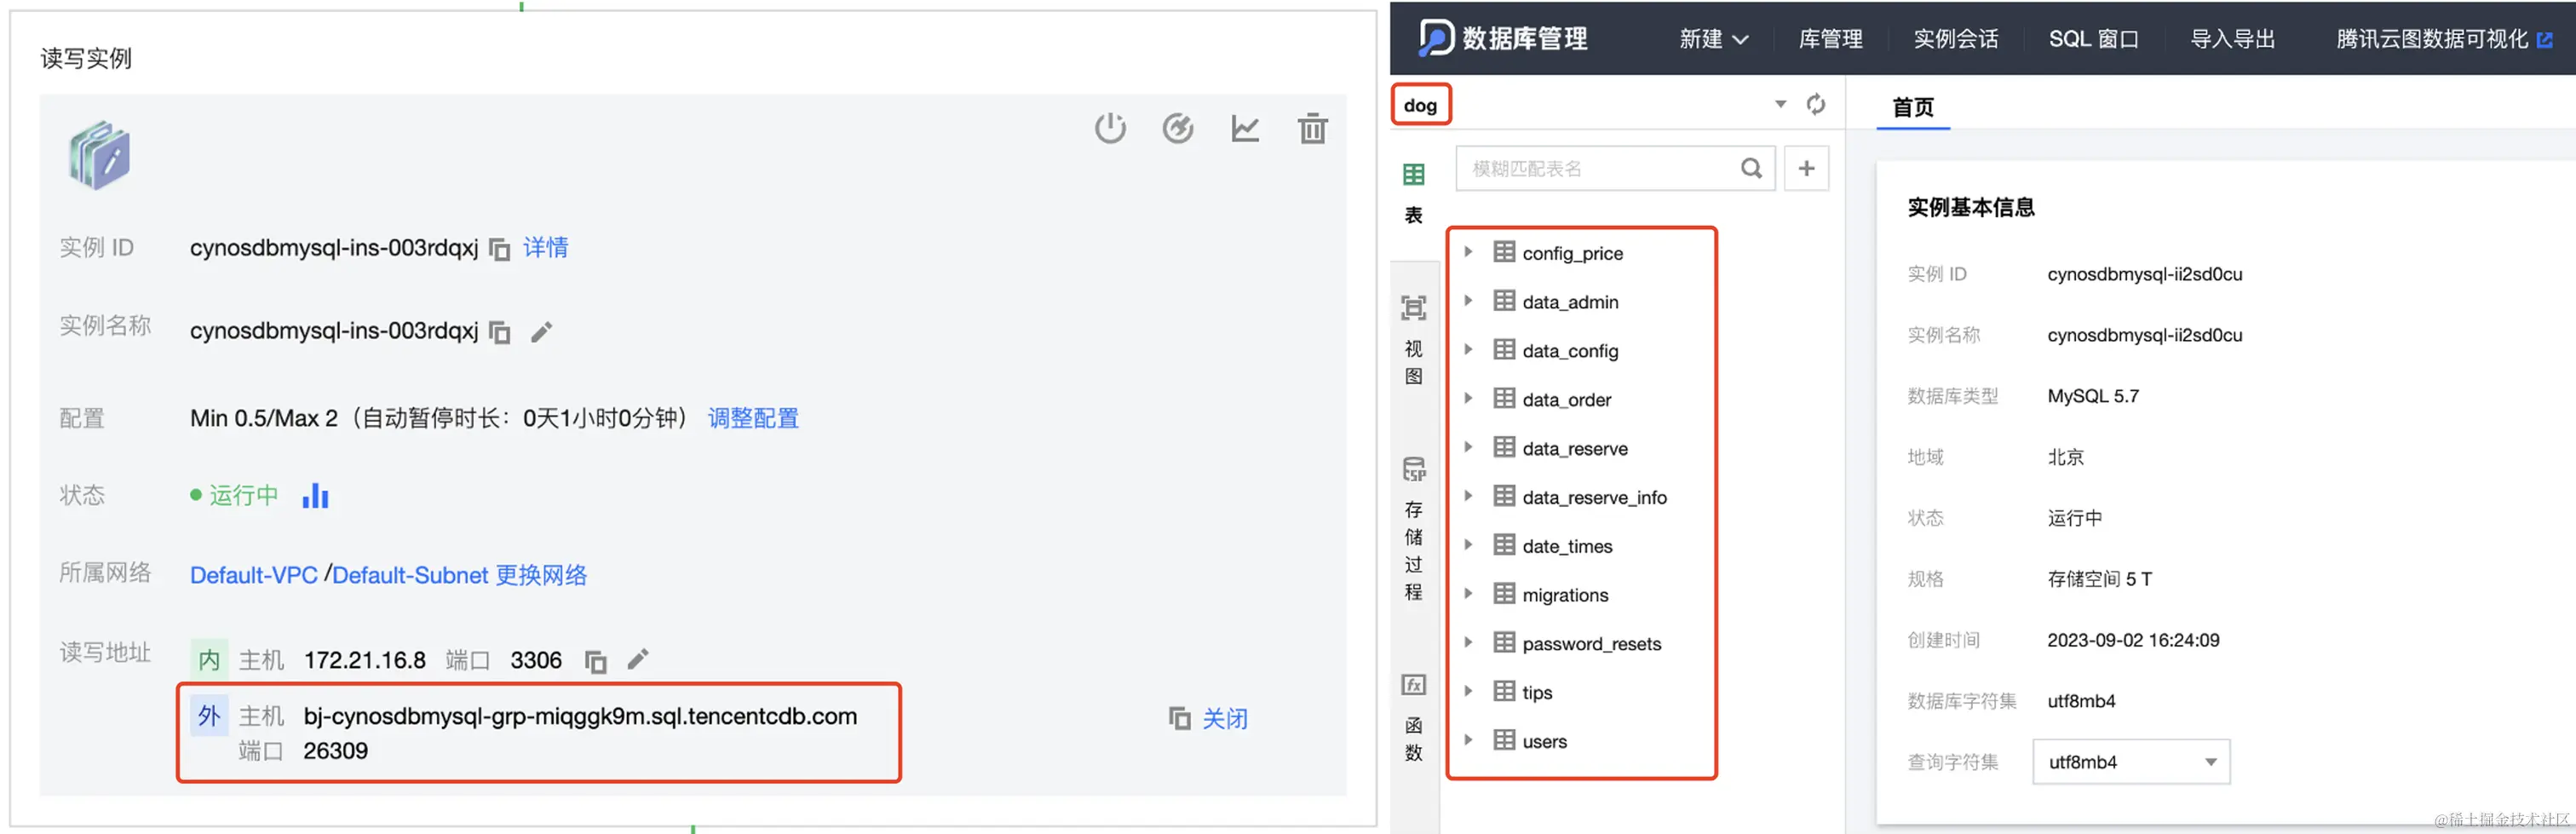Open the utf8mb4 query charset dropdown
This screenshot has width=2576, height=834.
click(2131, 762)
